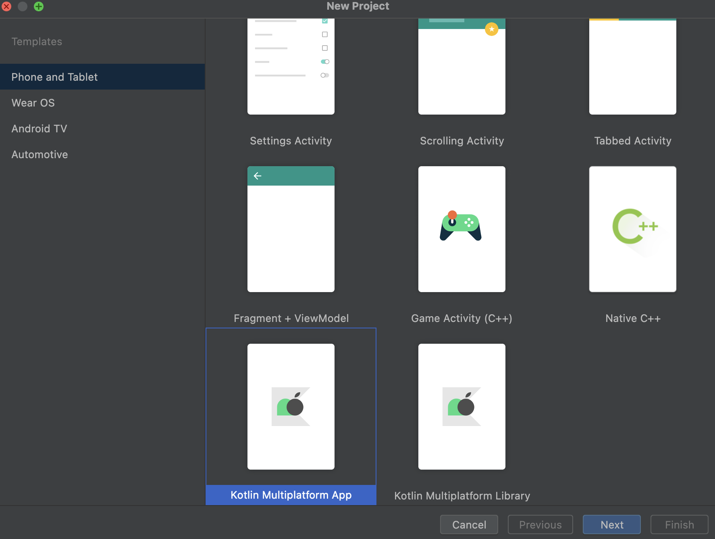715x539 pixels.
Task: Choose the Native C++ logo icon
Action: coord(635,226)
